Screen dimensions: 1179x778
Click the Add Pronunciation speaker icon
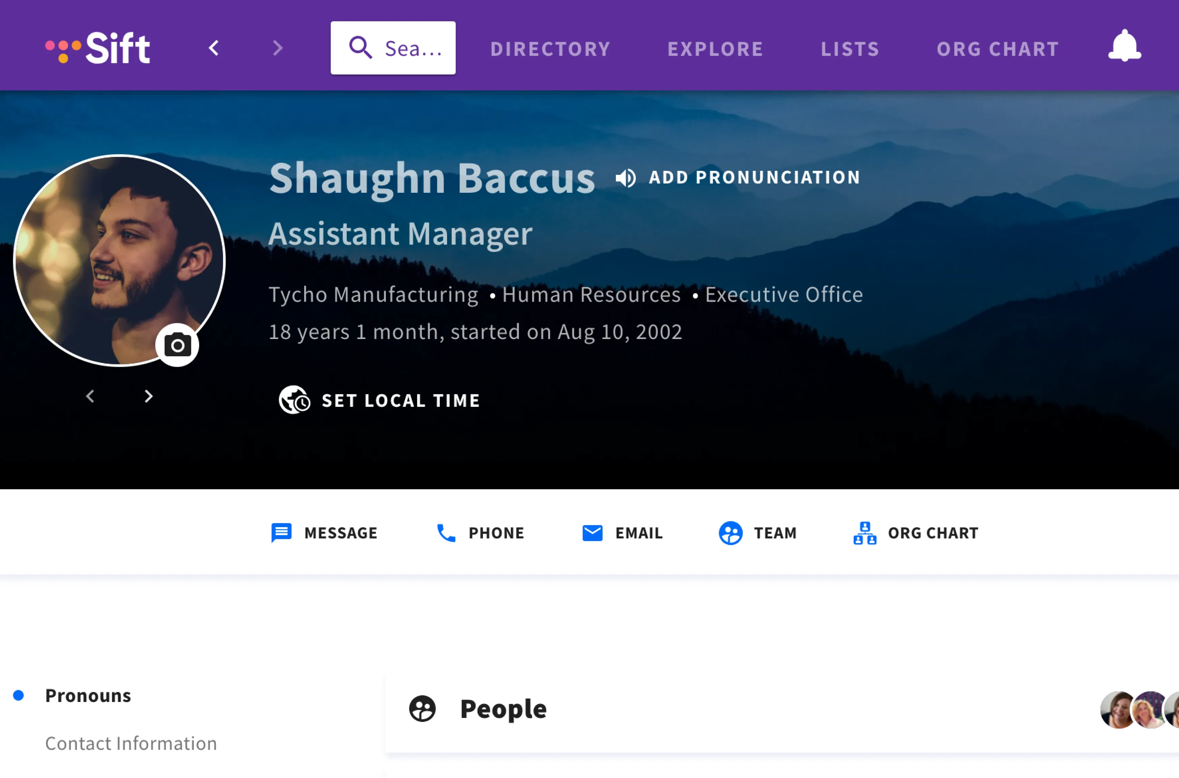pos(626,178)
